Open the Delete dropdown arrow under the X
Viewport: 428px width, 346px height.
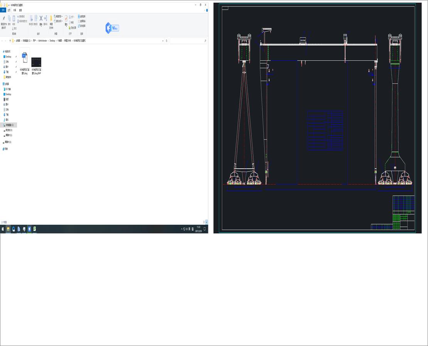(x=41, y=26)
